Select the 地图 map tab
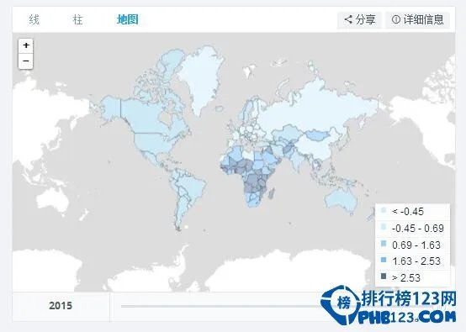Image resolution: width=466 pixels, height=332 pixels. [128, 19]
